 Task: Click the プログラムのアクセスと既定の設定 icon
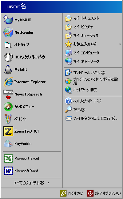click(69, 81)
